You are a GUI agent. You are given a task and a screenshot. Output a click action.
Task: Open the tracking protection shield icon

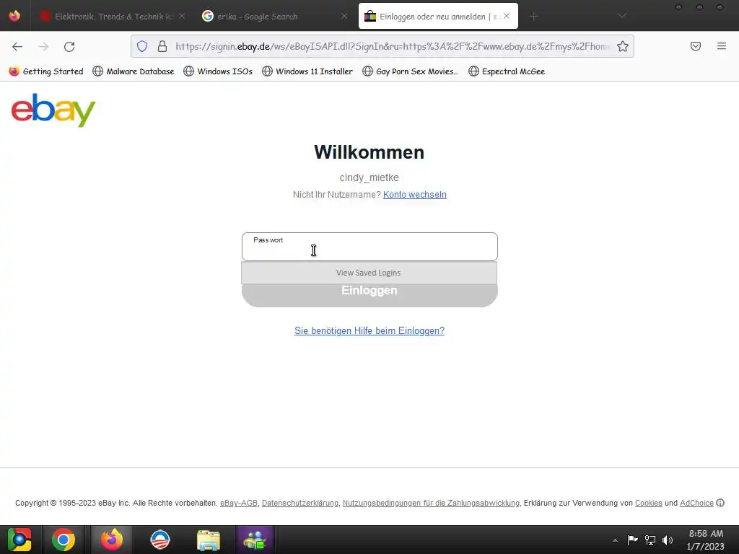142,46
